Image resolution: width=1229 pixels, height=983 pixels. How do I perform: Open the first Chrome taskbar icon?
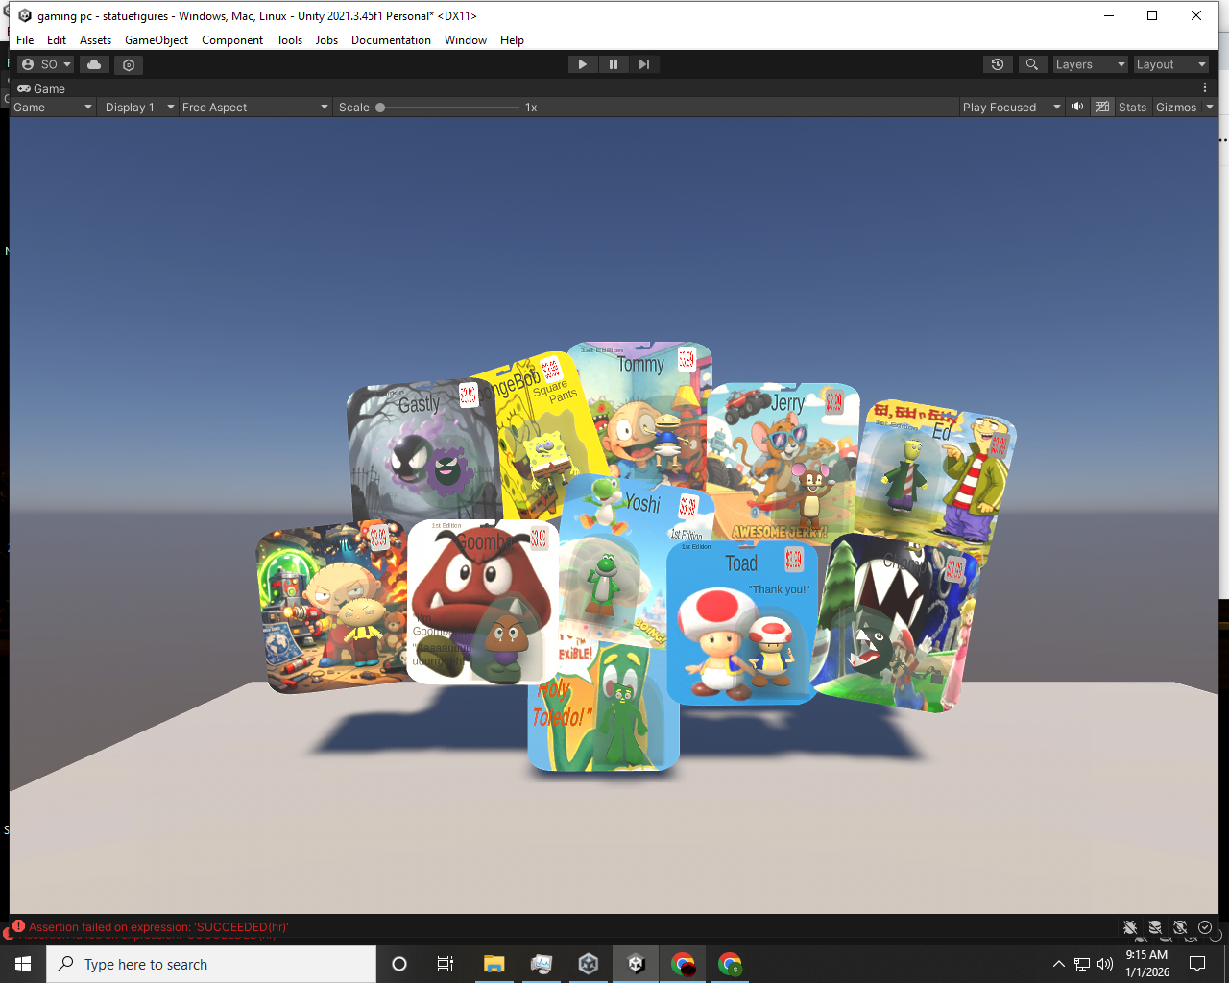(683, 964)
